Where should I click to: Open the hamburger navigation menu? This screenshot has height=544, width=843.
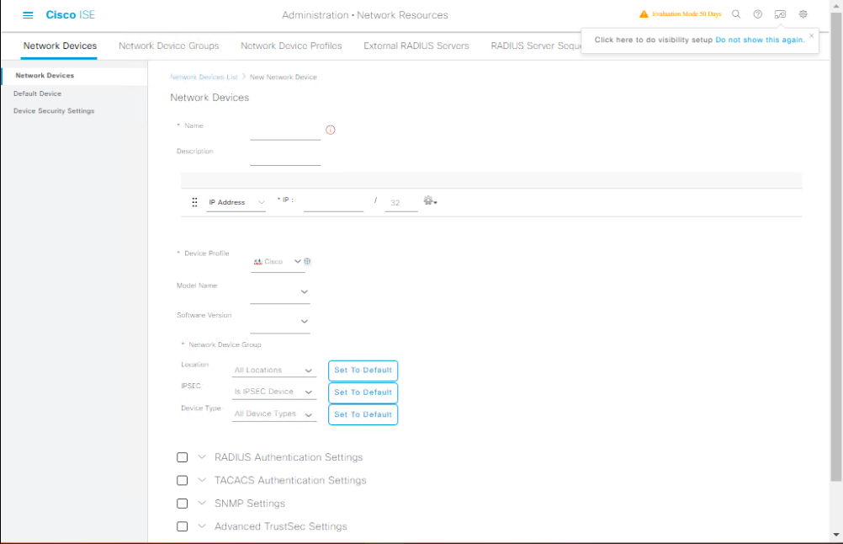[28, 15]
